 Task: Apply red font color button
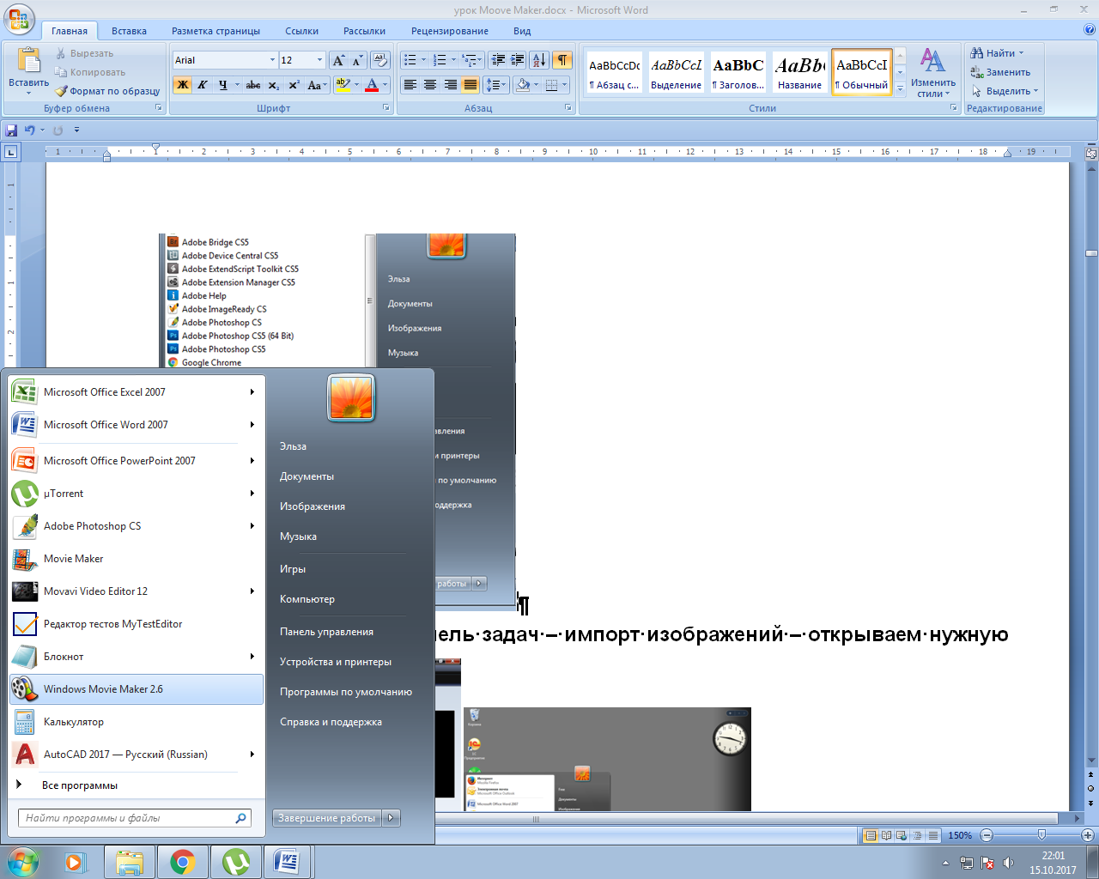[372, 85]
